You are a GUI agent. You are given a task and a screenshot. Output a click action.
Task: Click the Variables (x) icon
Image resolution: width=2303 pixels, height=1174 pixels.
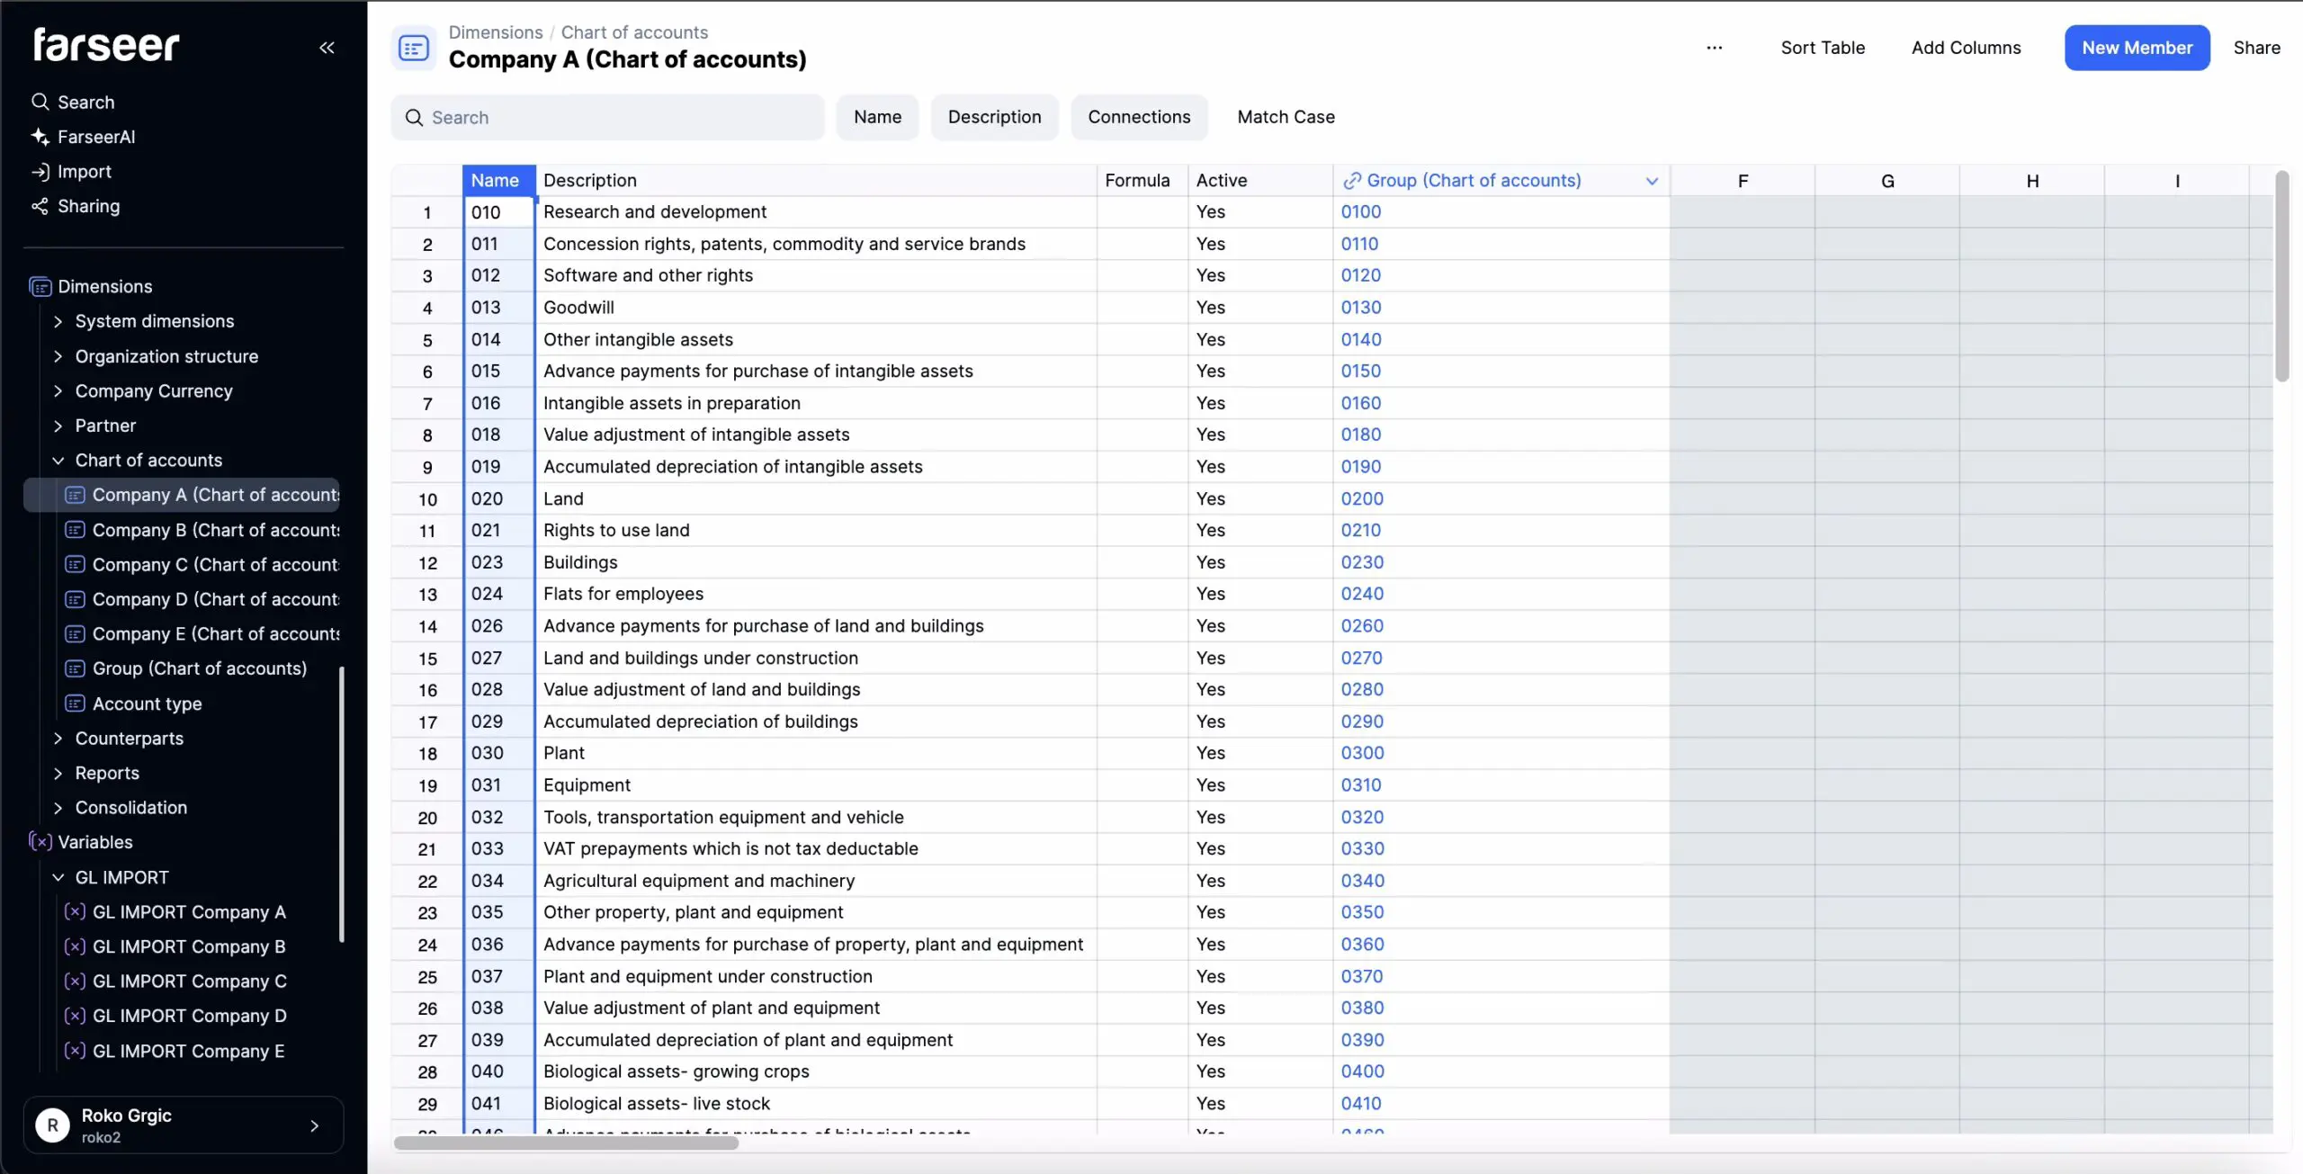pyautogui.click(x=40, y=842)
